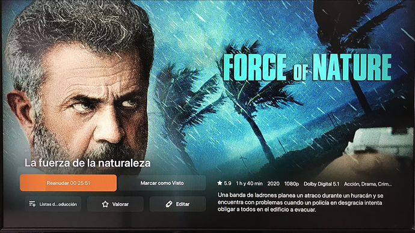Click the Dolby Digital 5.1 audio label
Image resolution: width=415 pixels, height=233 pixels.
(x=321, y=184)
